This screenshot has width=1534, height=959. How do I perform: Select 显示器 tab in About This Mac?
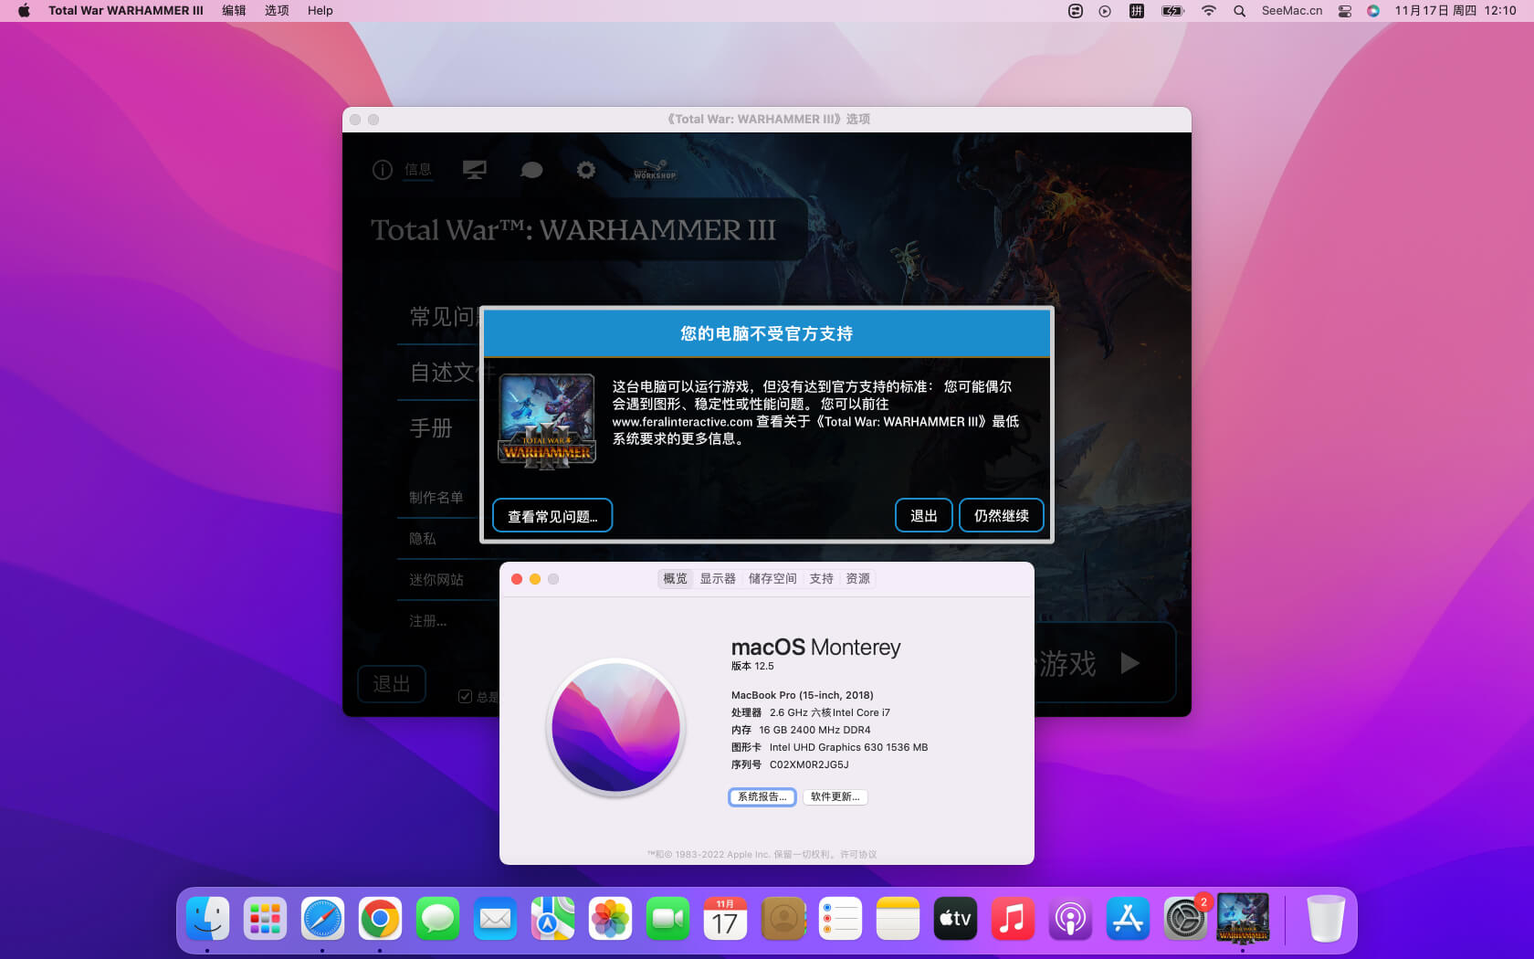coord(718,579)
